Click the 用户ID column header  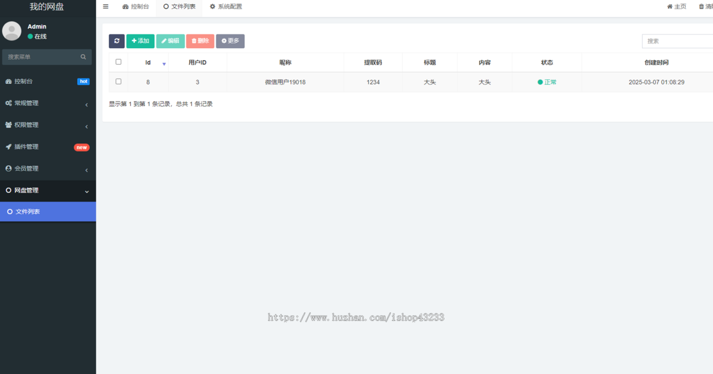[x=197, y=62]
